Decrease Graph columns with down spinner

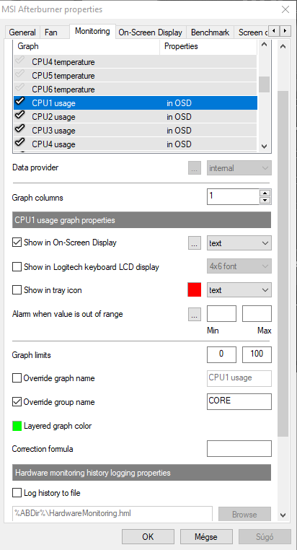coord(265,201)
